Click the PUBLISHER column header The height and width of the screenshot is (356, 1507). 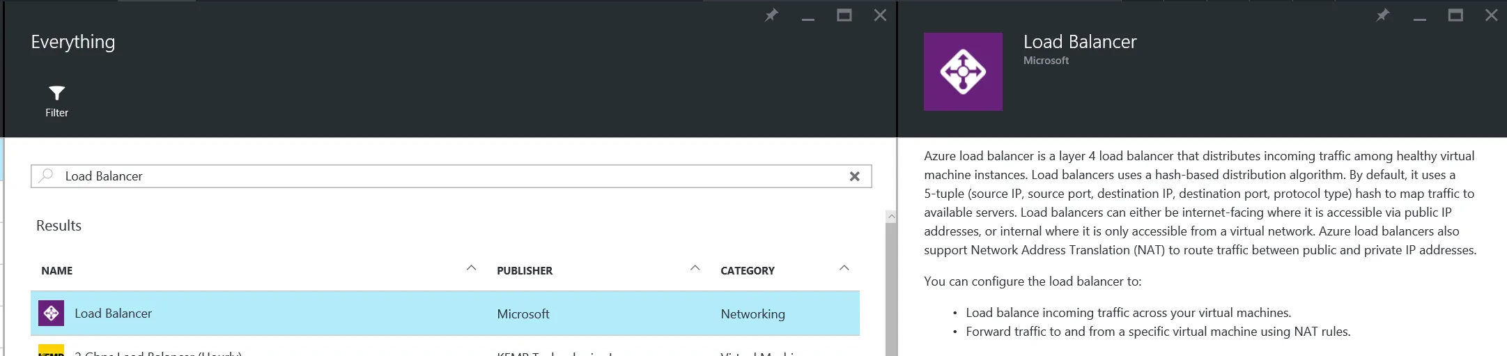[x=525, y=271]
